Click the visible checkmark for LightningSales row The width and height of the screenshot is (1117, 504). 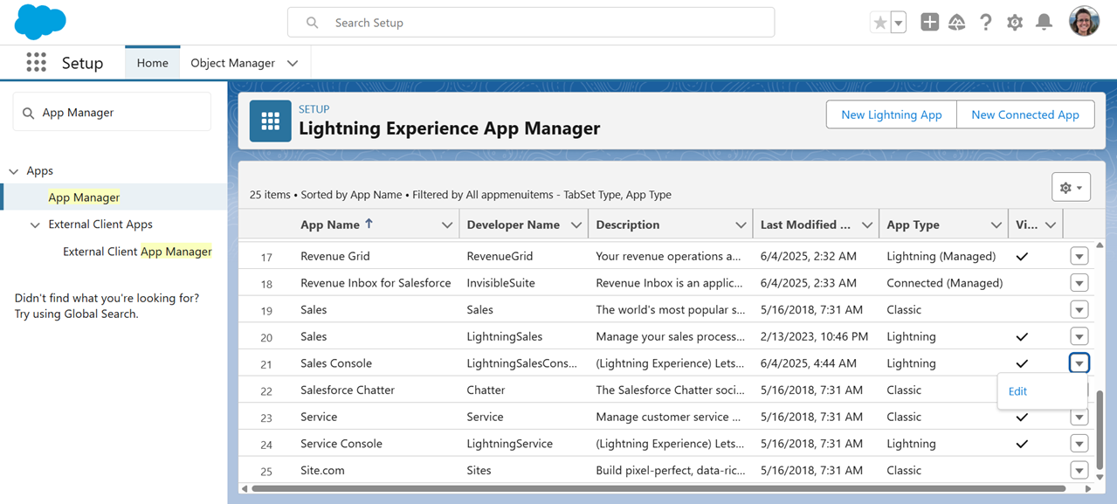click(1022, 337)
